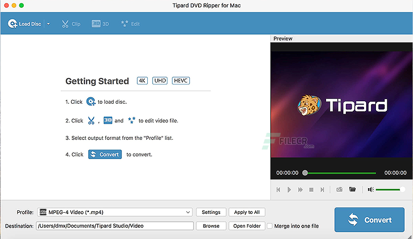Expand the Load Disc dropdown arrow
This screenshot has height=239, width=413.
coord(48,24)
